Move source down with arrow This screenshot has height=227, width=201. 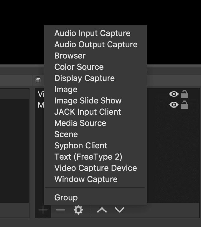click(120, 210)
